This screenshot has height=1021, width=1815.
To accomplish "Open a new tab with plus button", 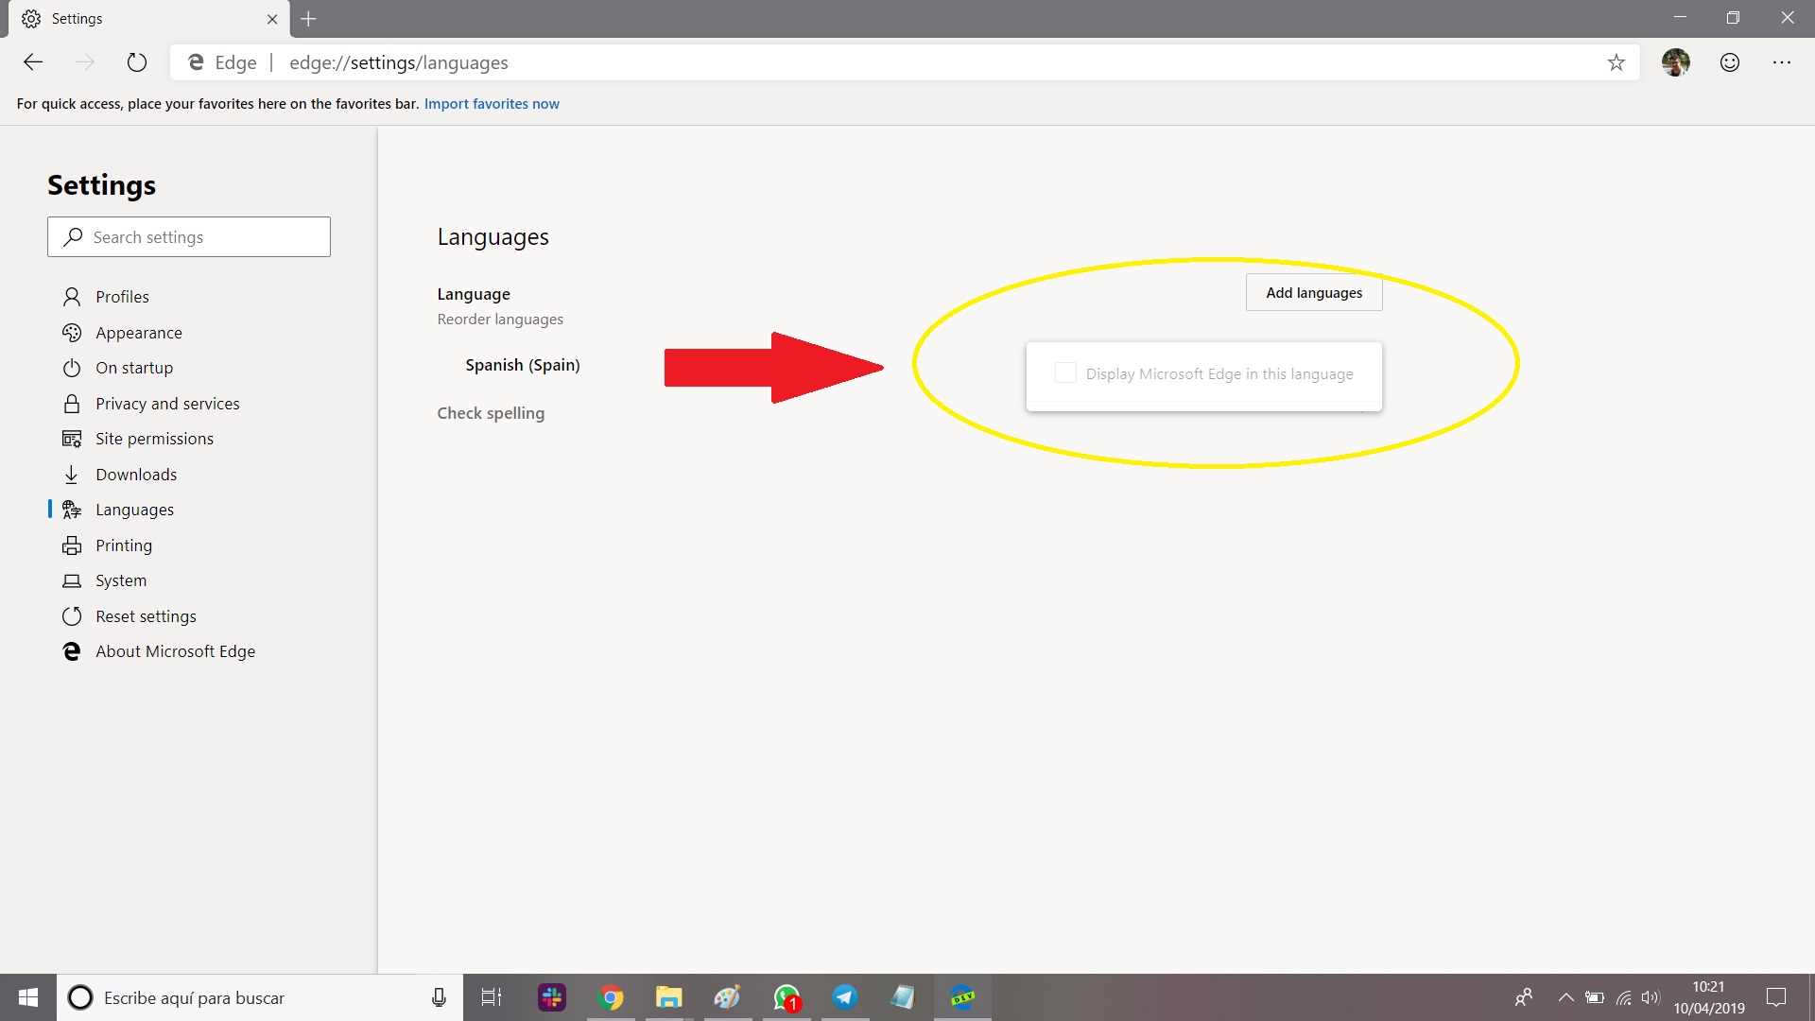I will pos(308,19).
